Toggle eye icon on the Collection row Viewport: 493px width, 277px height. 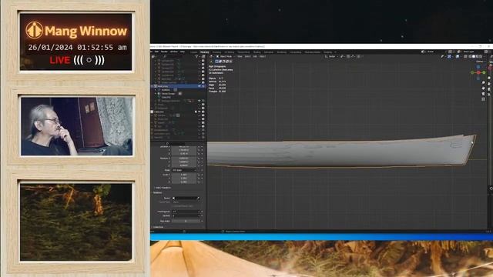[x=200, y=112]
